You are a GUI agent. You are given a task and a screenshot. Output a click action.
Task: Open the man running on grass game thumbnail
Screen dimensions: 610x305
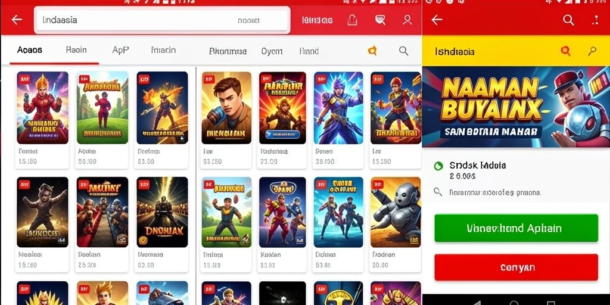[x=226, y=213]
